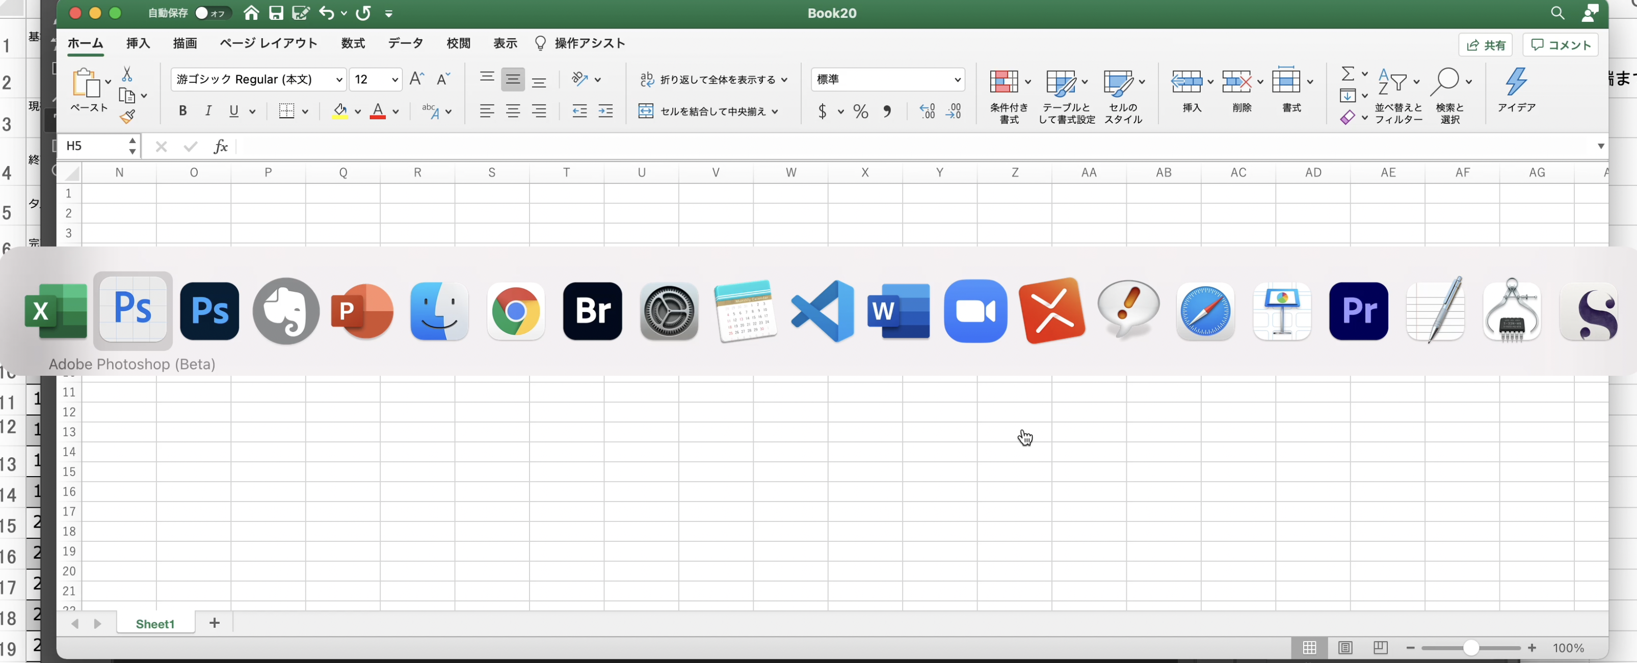The height and width of the screenshot is (663, 1637).
Task: Select Zoom in the app switcher
Action: 975,311
